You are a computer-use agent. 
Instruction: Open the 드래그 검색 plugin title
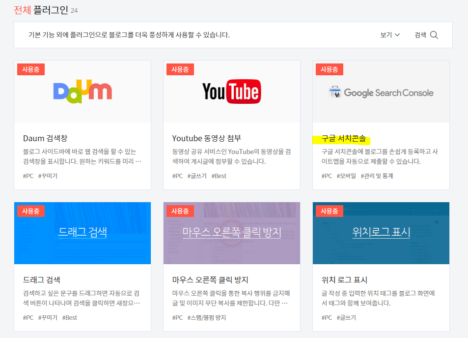41,280
